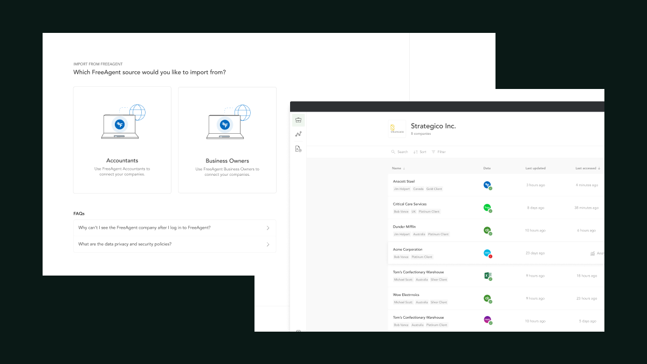Click the Sage data icon for Critical Care Services

pyautogui.click(x=487, y=208)
